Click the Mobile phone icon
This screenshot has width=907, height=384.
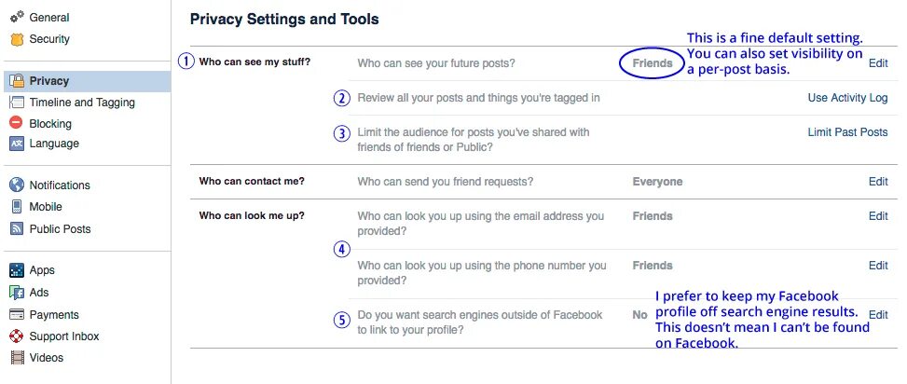tap(17, 207)
